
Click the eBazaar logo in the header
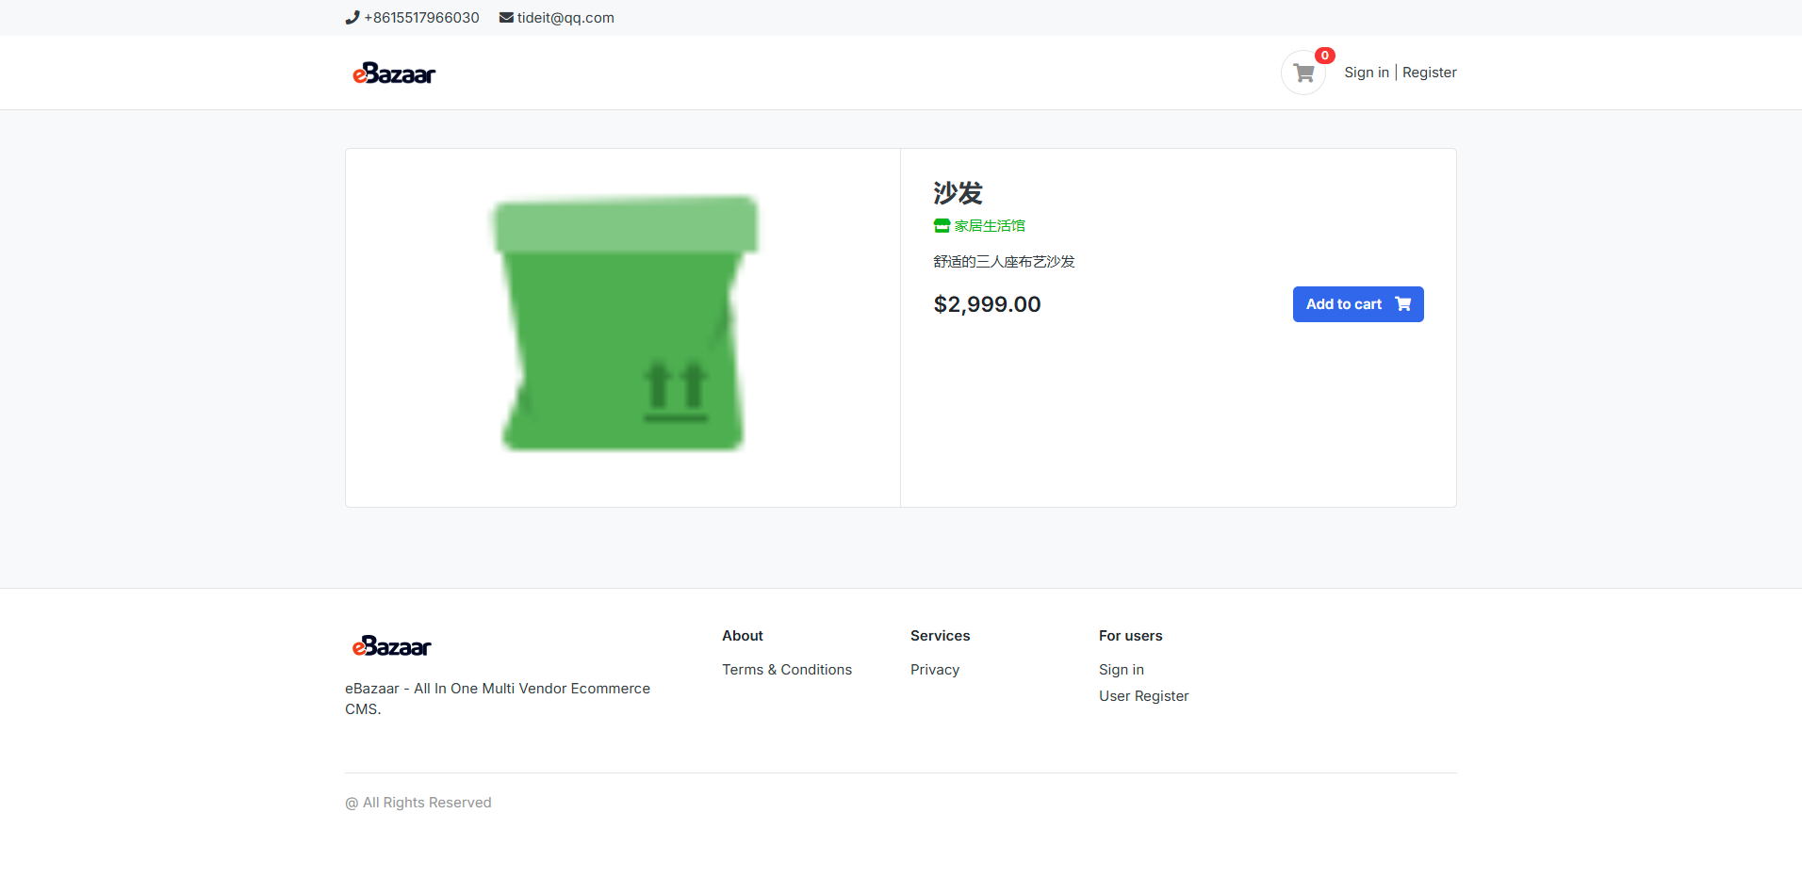(394, 73)
